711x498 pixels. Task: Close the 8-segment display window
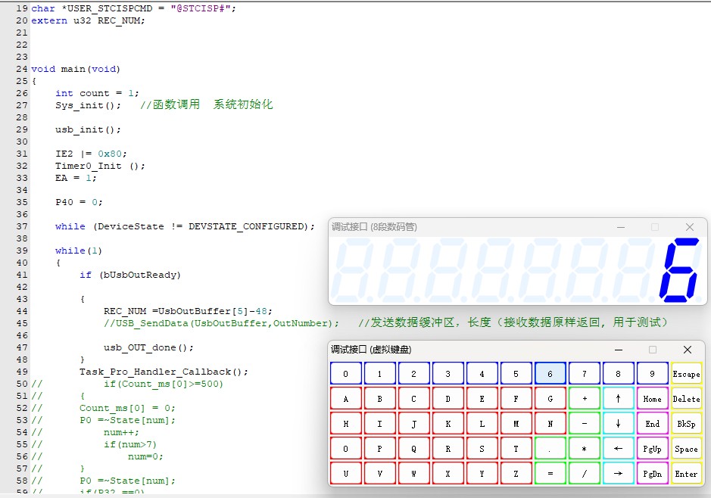(x=690, y=227)
